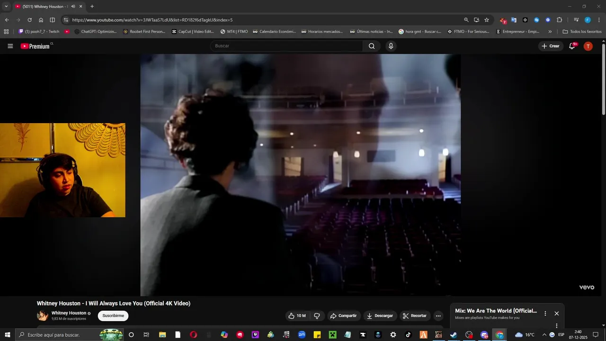Open TikTok from the taskbar
Screen dimensions: 606x341
tap(408, 335)
